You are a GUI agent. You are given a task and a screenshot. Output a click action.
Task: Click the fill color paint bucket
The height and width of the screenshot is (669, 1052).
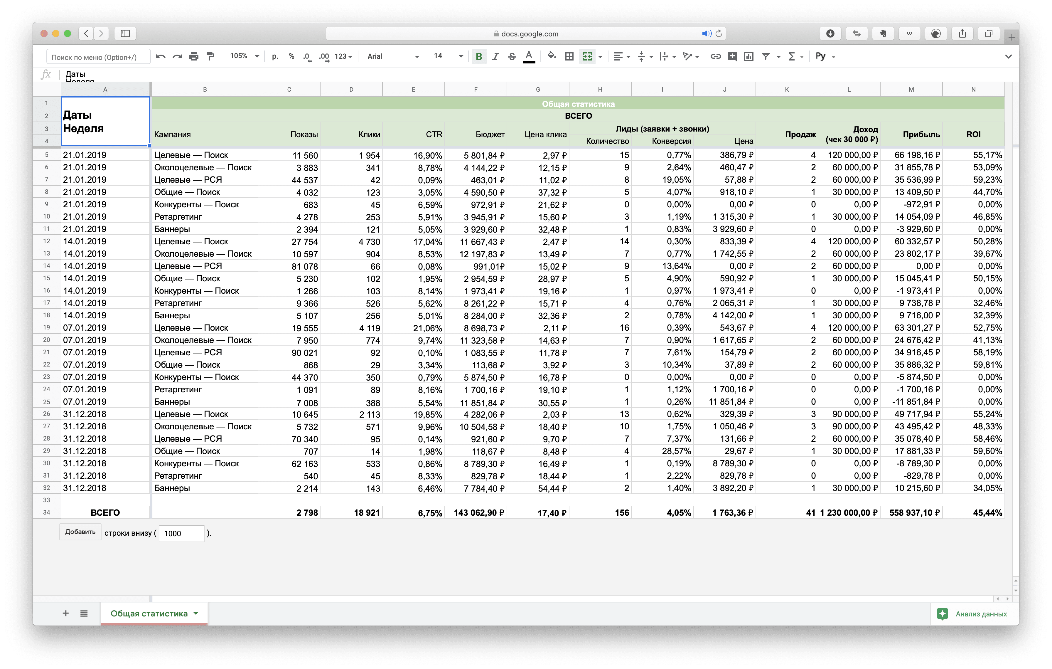(x=551, y=56)
